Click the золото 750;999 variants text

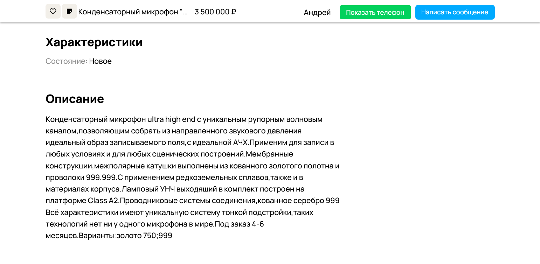144,236
